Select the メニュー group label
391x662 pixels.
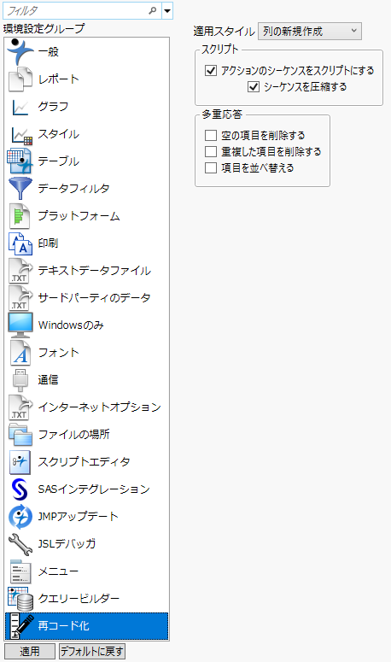pos(58,571)
